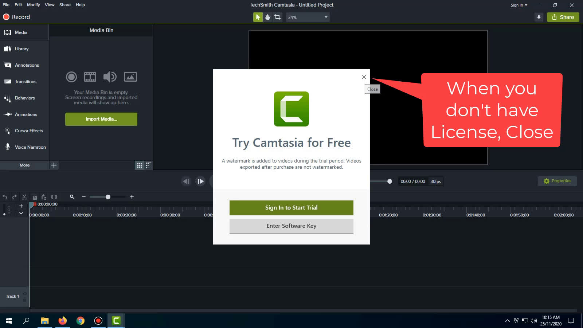Open the Voice Narration panel
This screenshot has height=328, width=583.
(x=24, y=147)
